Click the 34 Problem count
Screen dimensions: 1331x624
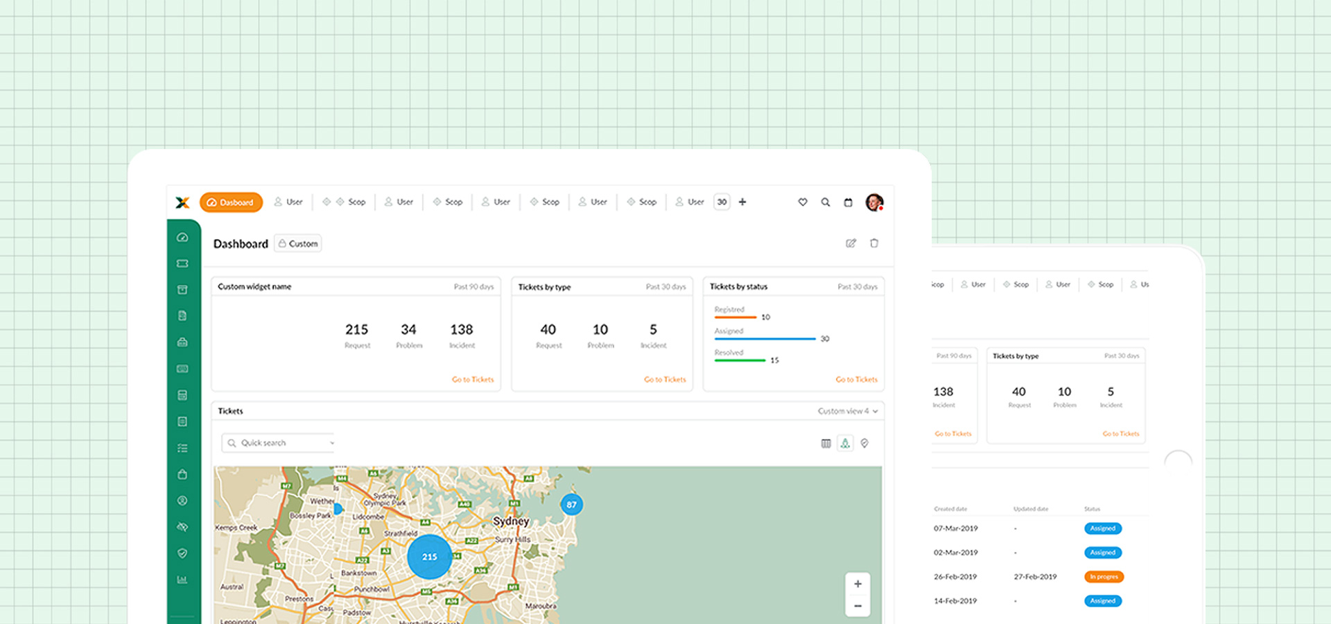tap(409, 335)
